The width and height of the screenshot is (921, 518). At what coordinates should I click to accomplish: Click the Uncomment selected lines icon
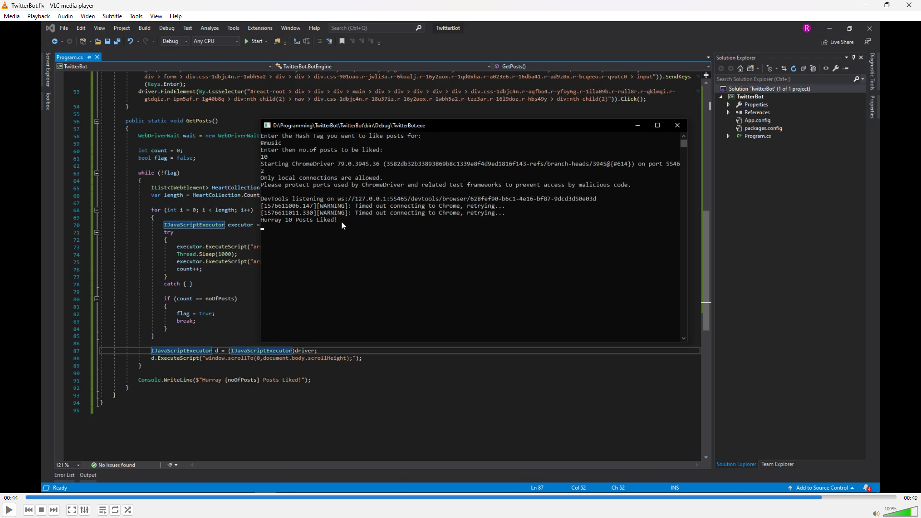tap(329, 41)
